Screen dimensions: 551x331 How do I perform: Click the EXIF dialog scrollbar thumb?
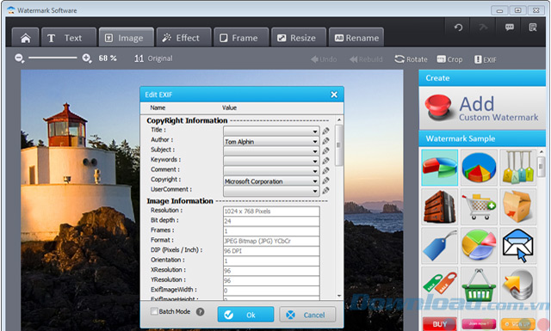[x=338, y=144]
